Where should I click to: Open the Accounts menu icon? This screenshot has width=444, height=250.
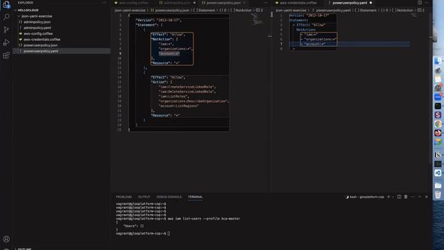click(x=6, y=239)
